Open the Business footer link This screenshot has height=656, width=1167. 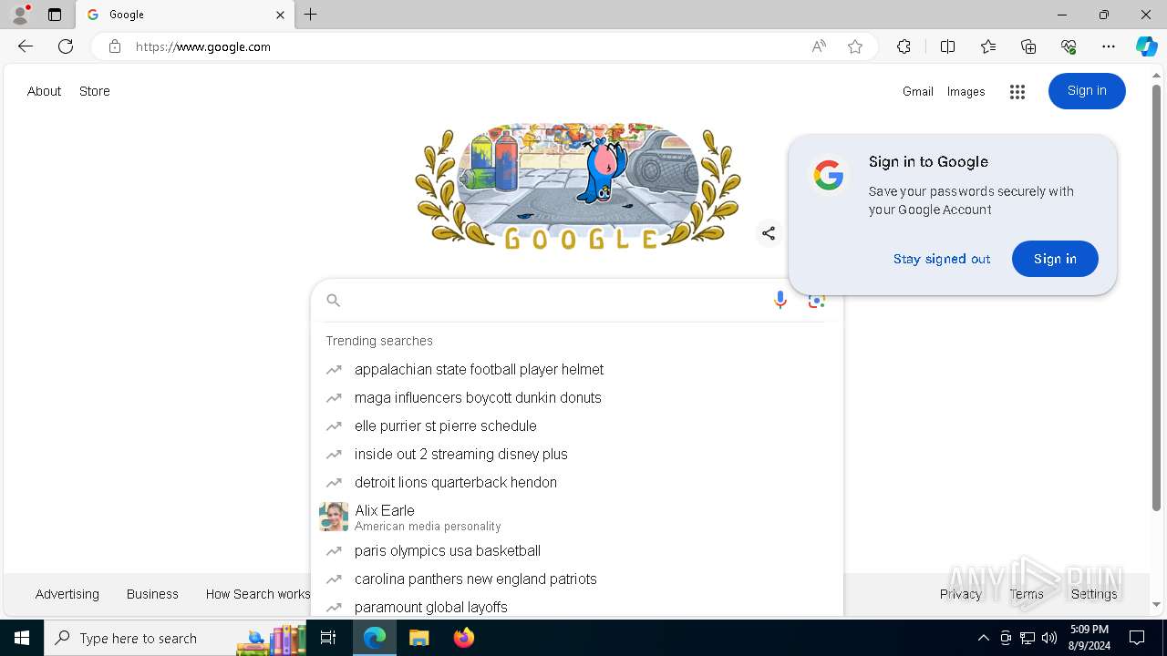[x=152, y=594]
